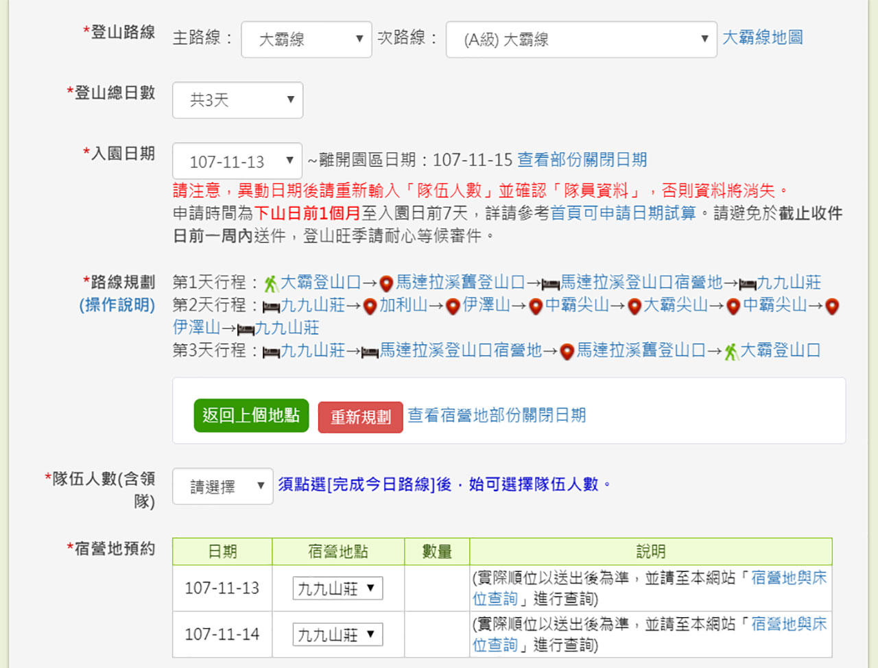Open the 操作說明 instructions link

pyautogui.click(x=117, y=305)
